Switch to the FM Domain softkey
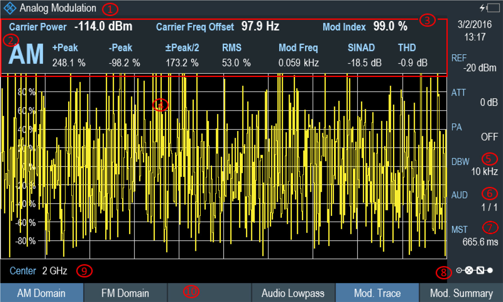 (125, 293)
